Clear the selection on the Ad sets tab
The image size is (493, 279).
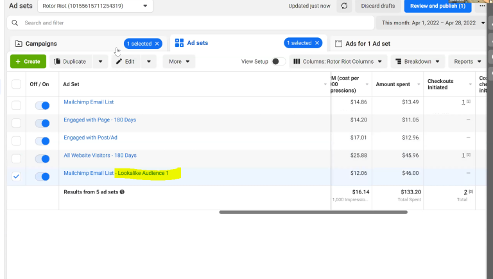[x=316, y=43]
